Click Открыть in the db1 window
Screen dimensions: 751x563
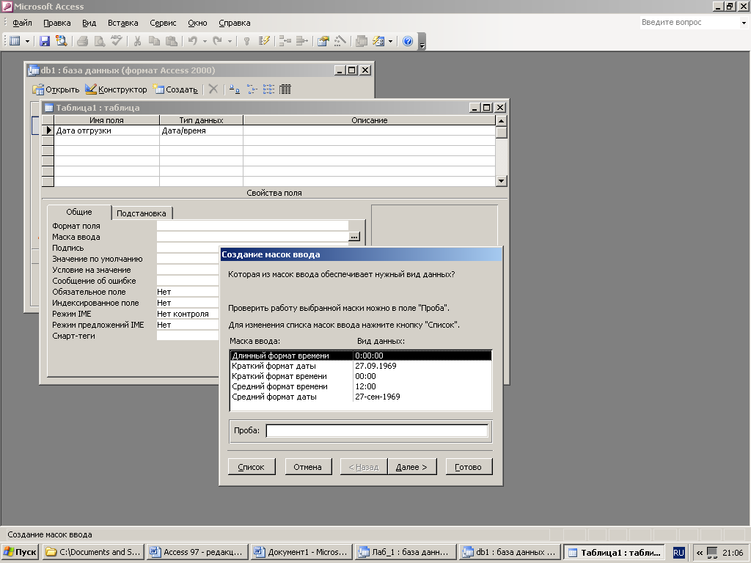[56, 89]
